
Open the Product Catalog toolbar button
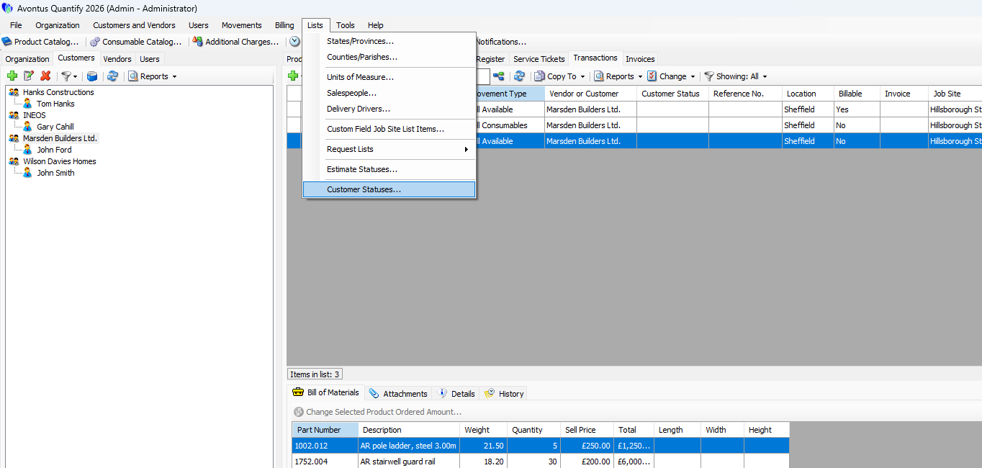[x=40, y=42]
